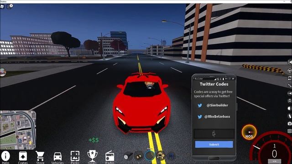
Task: Select the dark blue last hotbar item
Action: coord(172,156)
